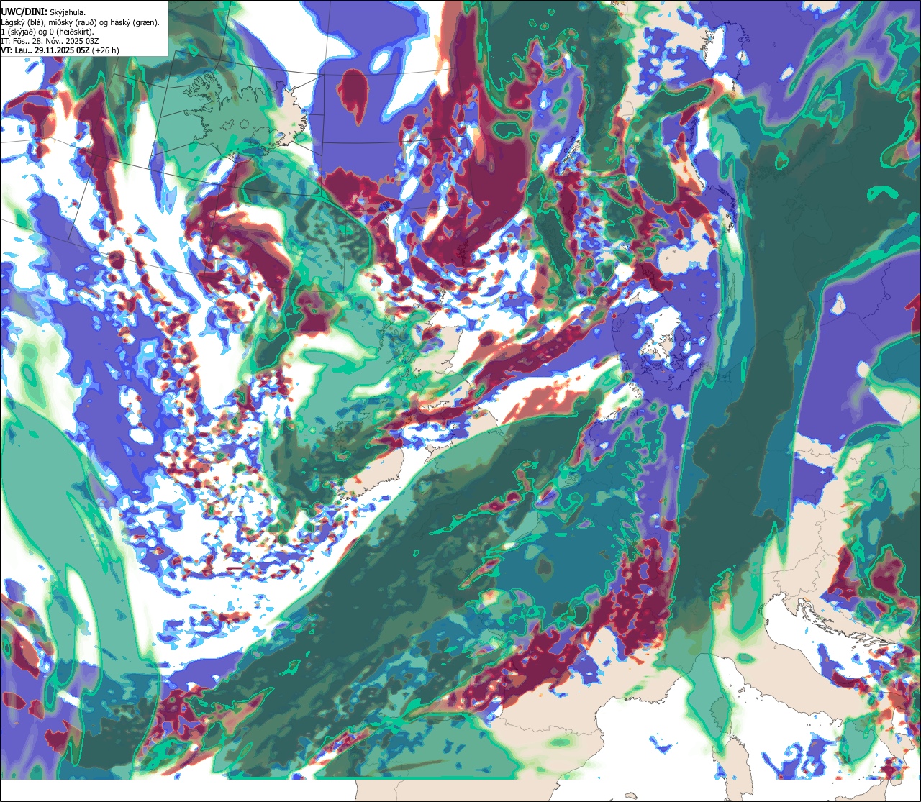This screenshot has height=802, width=921.
Task: Click the 'Lágský (blá), miðský (rauð)' legend line
Action: pos(81,22)
